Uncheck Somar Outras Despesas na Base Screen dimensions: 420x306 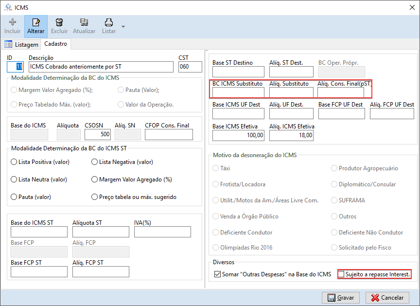[217, 274]
